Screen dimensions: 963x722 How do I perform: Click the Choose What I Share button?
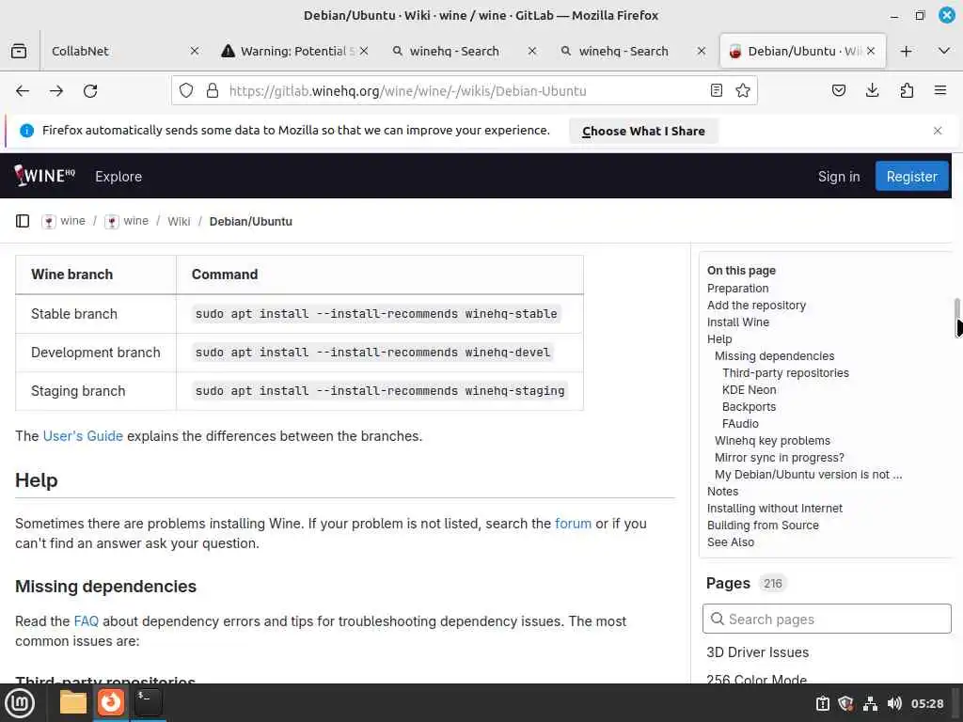tap(643, 131)
